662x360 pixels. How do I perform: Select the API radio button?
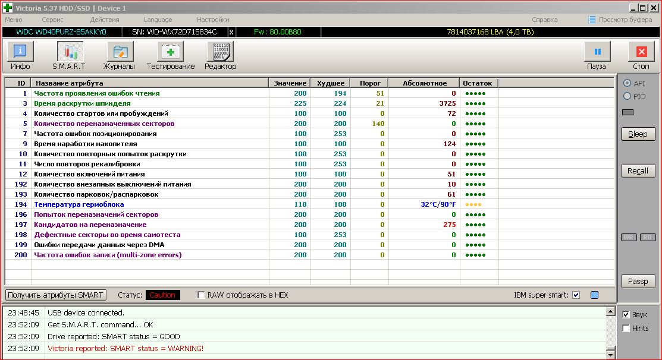point(628,83)
